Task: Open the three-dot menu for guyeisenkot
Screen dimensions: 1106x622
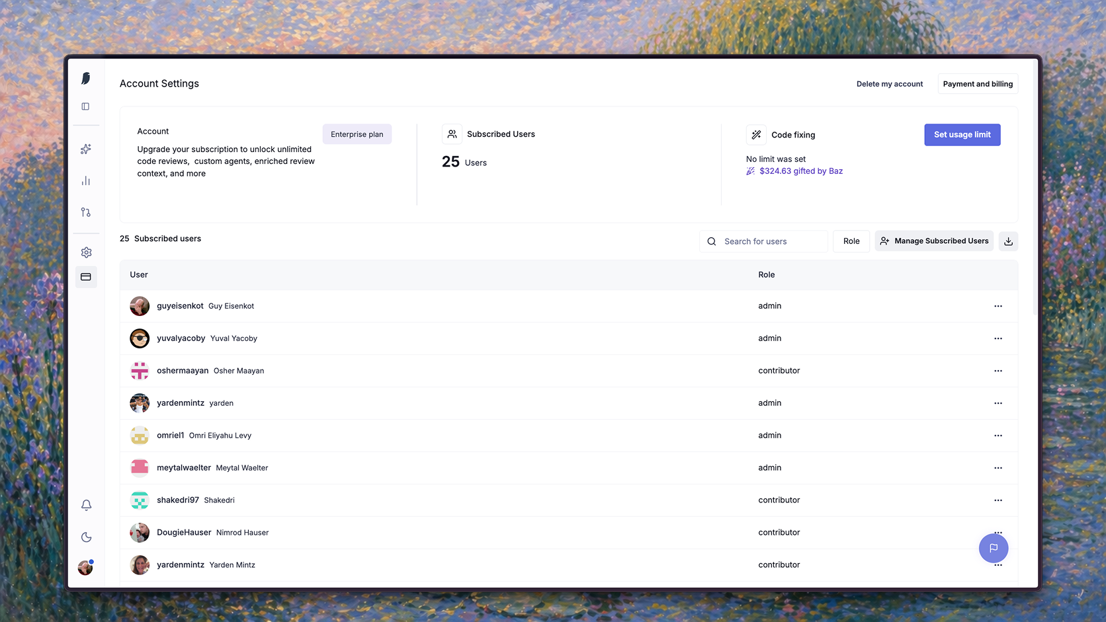Action: pyautogui.click(x=998, y=306)
